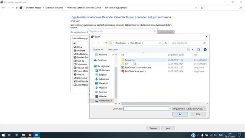Image resolution: width=245 pixels, height=138 pixels.
Task: Close the Gözat dialog
Action: (206, 36)
